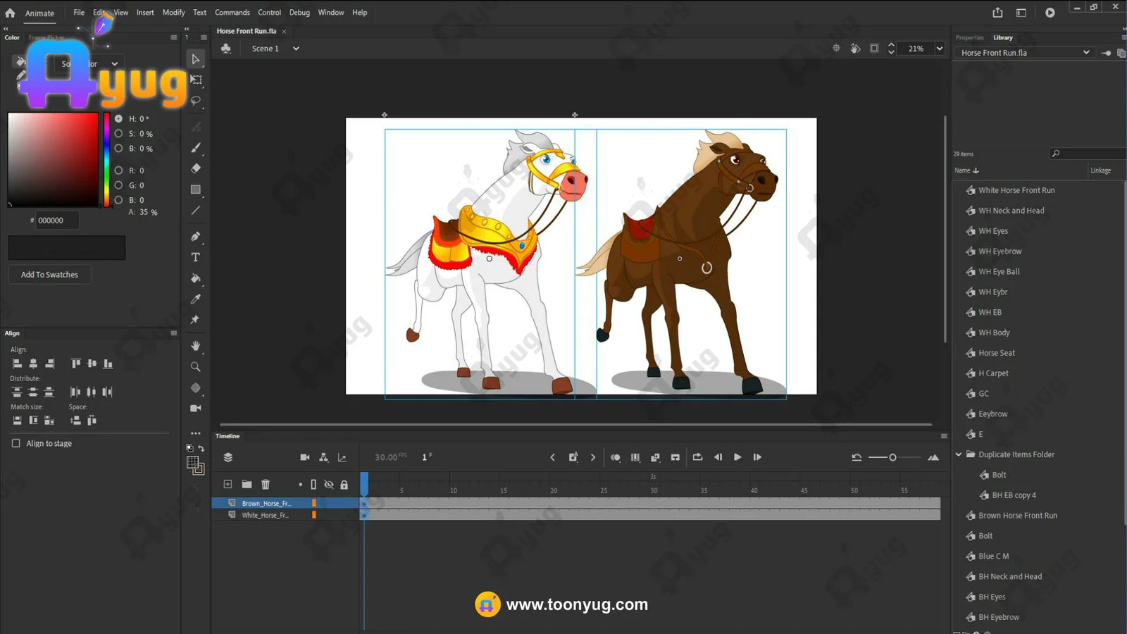Open the Modify menu

coord(173,13)
